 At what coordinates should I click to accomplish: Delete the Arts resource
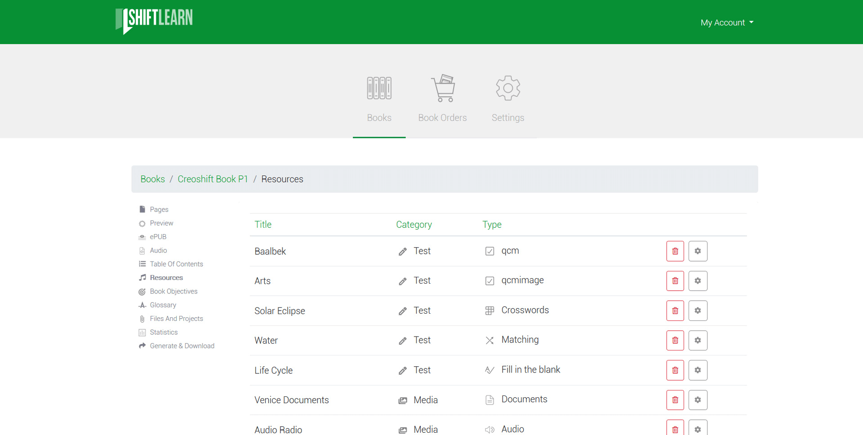(675, 281)
